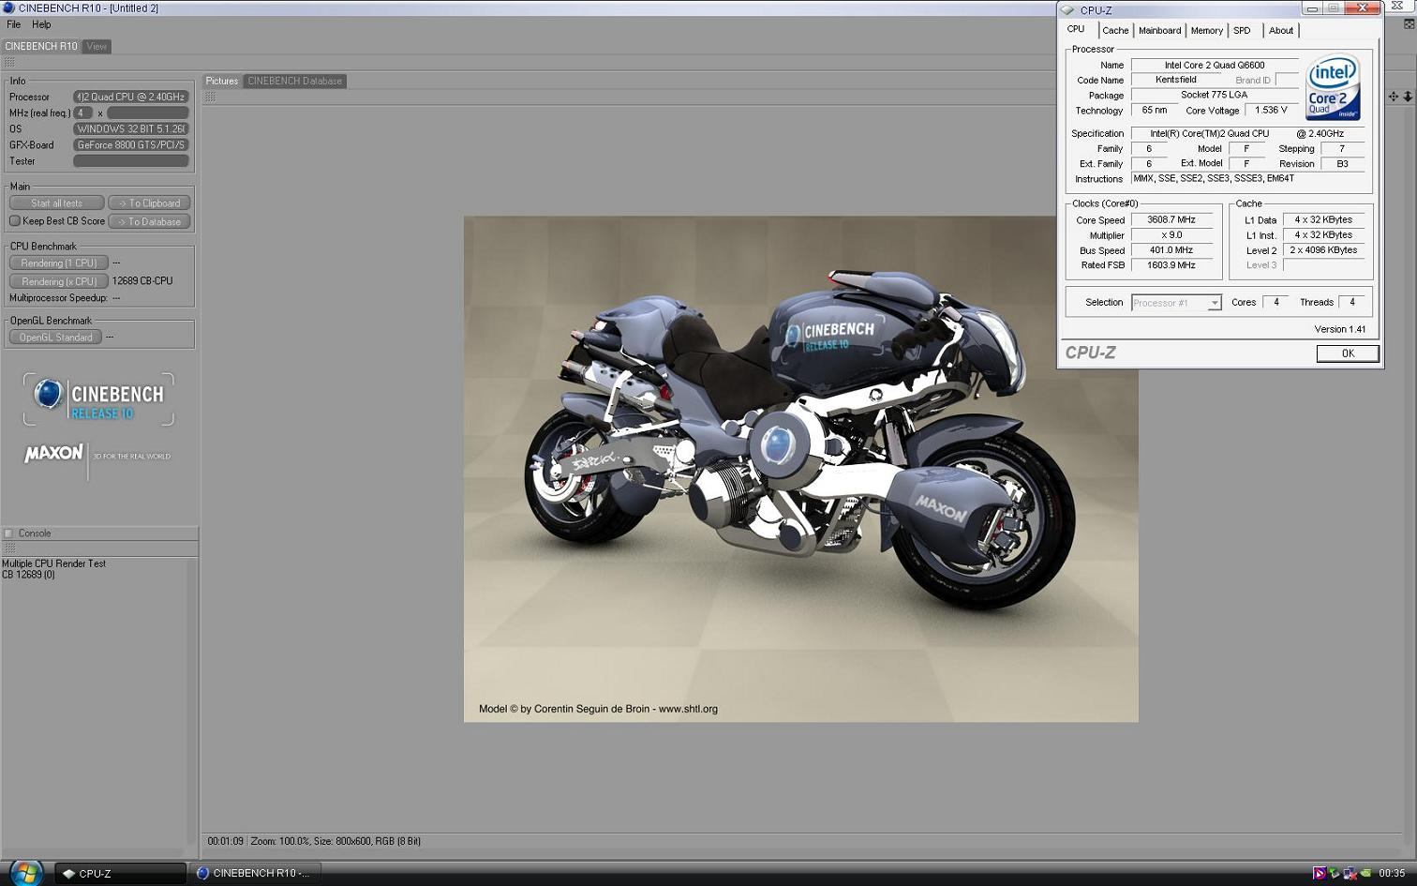Switch to CINEBENCH R10 in the taskbar
1417x886 pixels.
pos(255,873)
